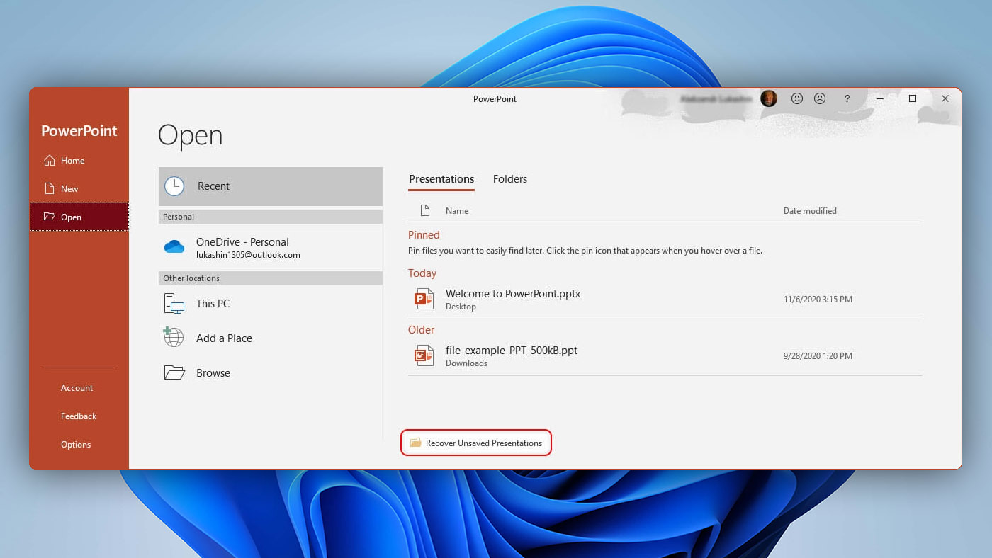This screenshot has width=992, height=558.
Task: Click Browse to find files
Action: point(270,373)
